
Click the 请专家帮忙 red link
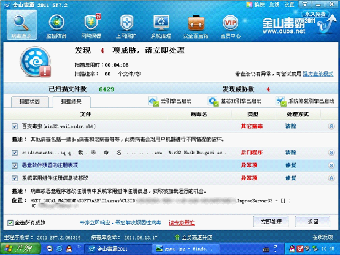coord(182,223)
